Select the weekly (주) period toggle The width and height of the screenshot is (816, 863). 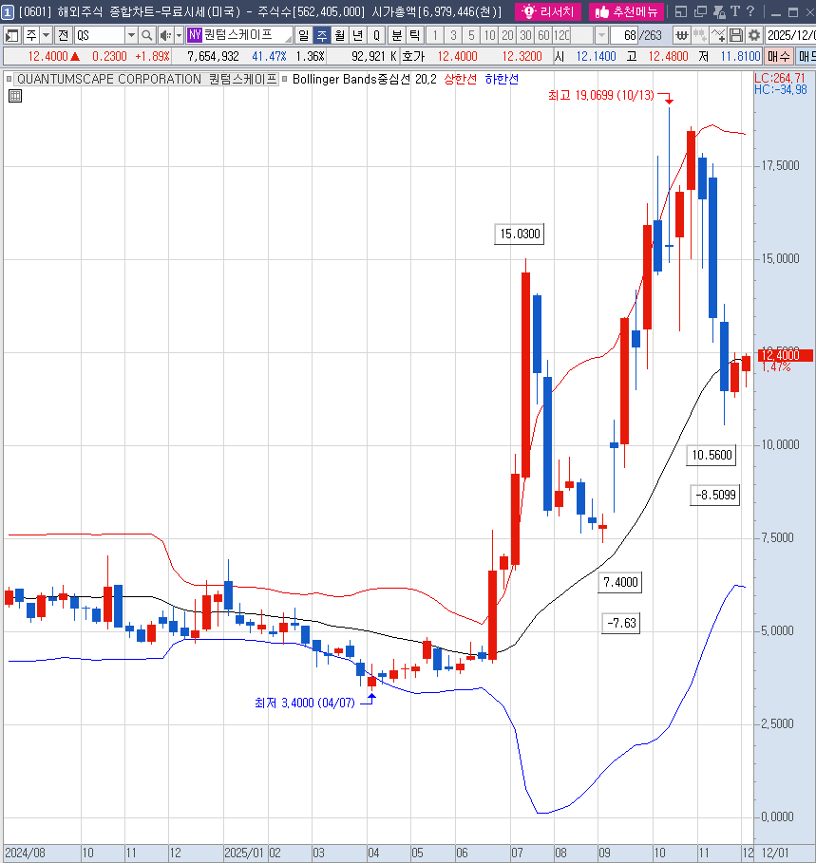321,35
